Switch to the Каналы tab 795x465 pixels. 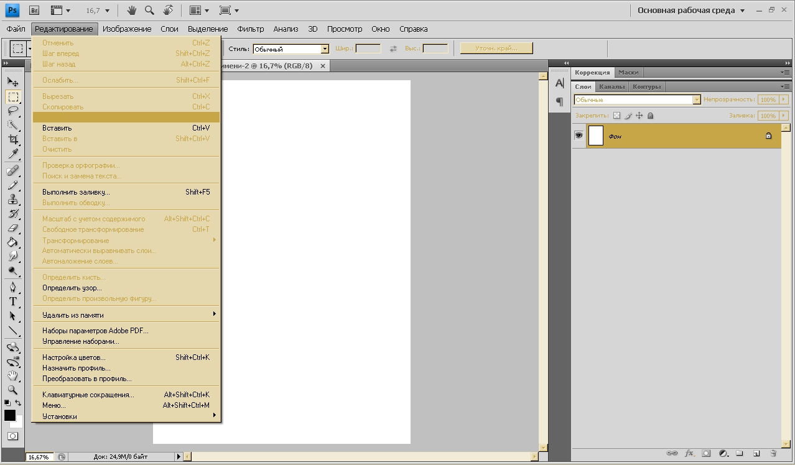coord(612,86)
